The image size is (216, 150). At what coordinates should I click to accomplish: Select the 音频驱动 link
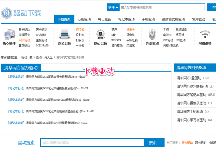point(117,45)
